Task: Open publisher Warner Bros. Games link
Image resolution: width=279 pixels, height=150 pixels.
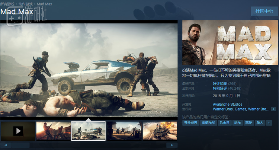Action: tap(230, 109)
